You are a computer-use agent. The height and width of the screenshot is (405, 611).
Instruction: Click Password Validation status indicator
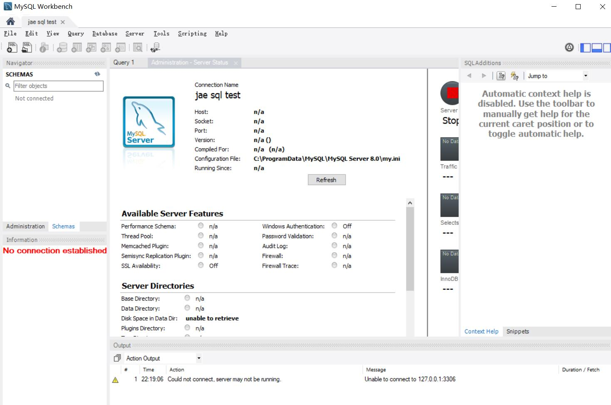pyautogui.click(x=334, y=236)
